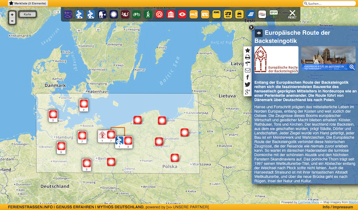Open the Contwise Maps link
The width and height of the screenshot is (358, 210).
point(308,202)
